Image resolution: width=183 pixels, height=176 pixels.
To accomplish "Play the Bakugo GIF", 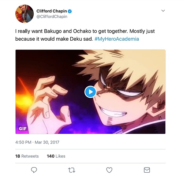I will (90, 92).
